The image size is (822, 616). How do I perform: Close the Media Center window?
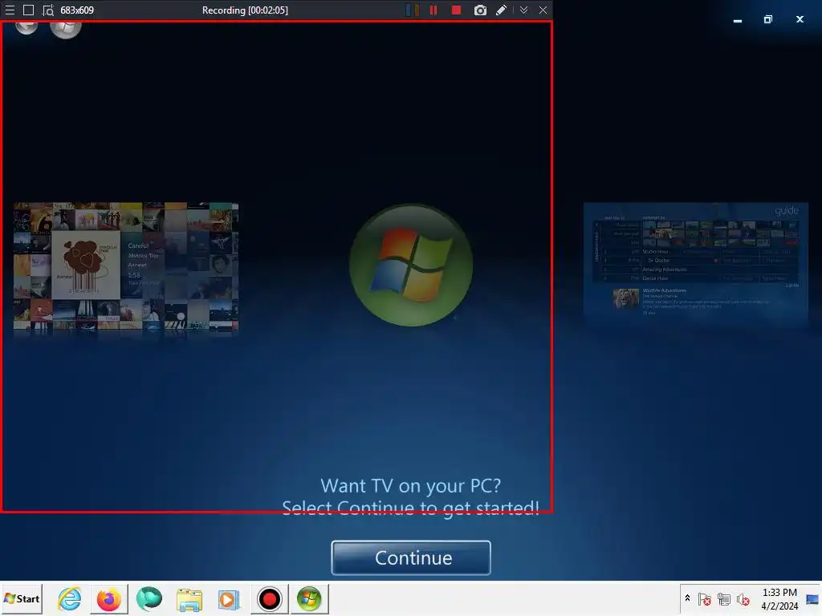click(x=800, y=19)
